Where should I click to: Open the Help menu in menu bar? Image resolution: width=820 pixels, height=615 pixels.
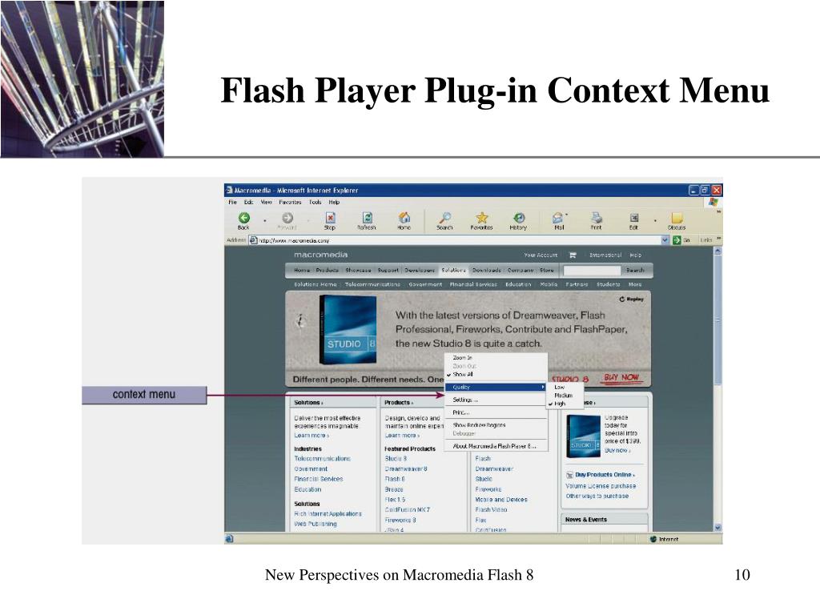point(334,202)
